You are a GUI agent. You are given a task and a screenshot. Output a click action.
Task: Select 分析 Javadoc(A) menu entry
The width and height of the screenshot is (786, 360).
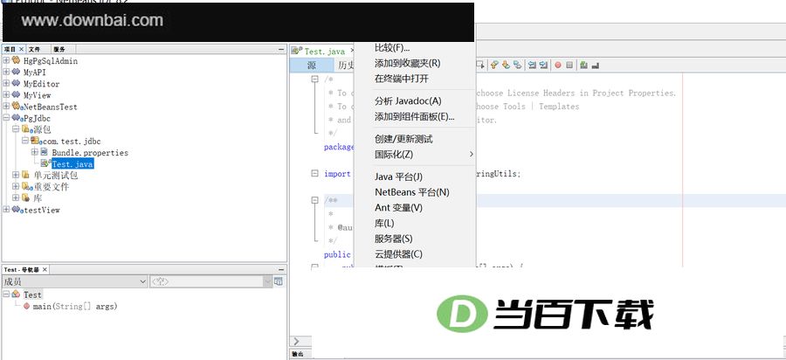(x=415, y=101)
